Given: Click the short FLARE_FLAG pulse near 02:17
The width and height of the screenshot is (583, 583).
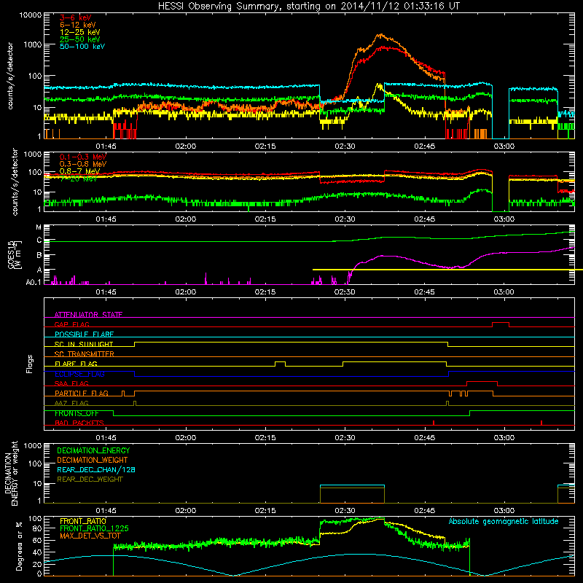Looking at the screenshot, I should 280,362.
